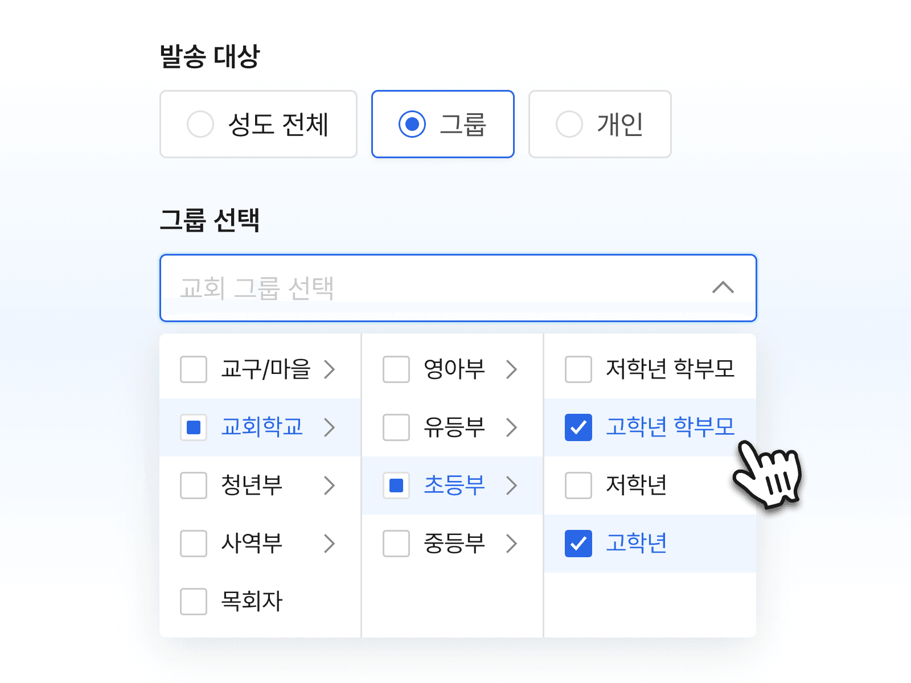Uncheck the 고학년 checkbox
The height and width of the screenshot is (683, 911).
(578, 544)
